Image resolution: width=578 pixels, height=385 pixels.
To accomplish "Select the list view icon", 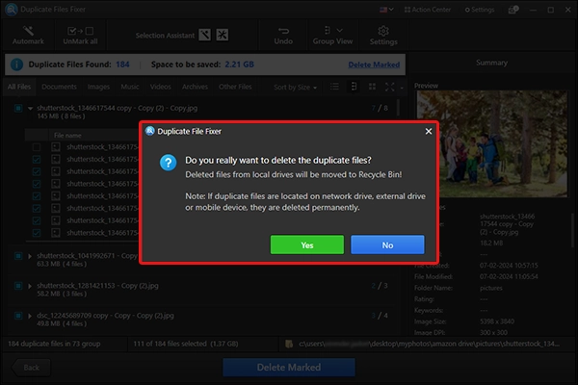I will (x=334, y=87).
